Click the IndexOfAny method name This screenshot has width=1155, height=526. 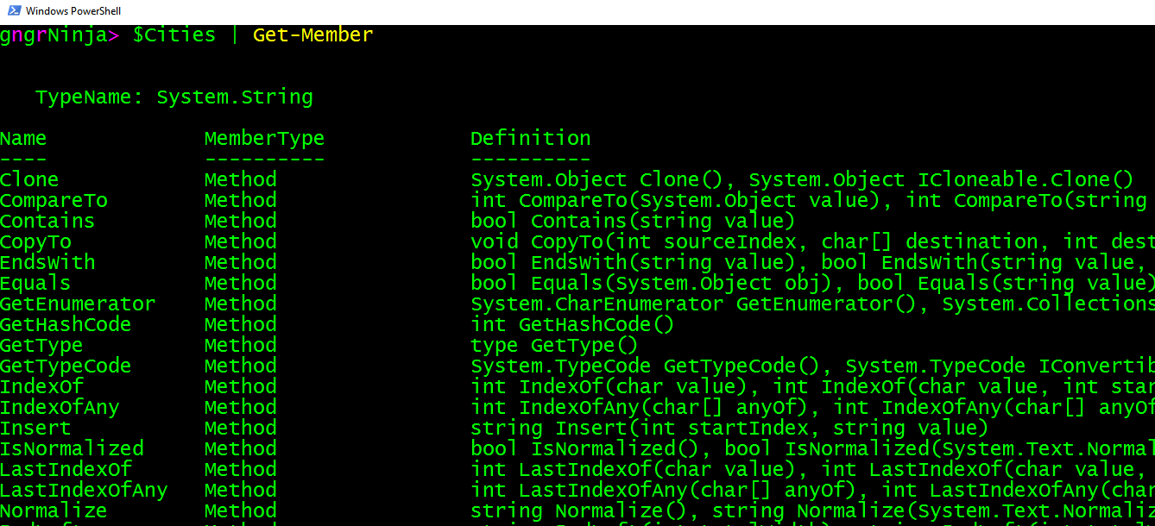(x=60, y=408)
